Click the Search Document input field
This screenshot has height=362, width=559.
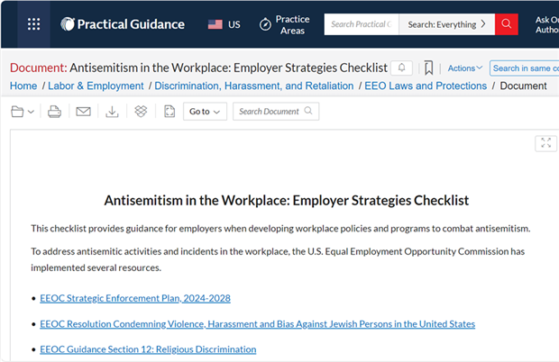coord(276,112)
